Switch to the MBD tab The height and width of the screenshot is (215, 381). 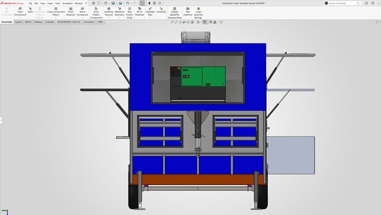pyautogui.click(x=100, y=22)
